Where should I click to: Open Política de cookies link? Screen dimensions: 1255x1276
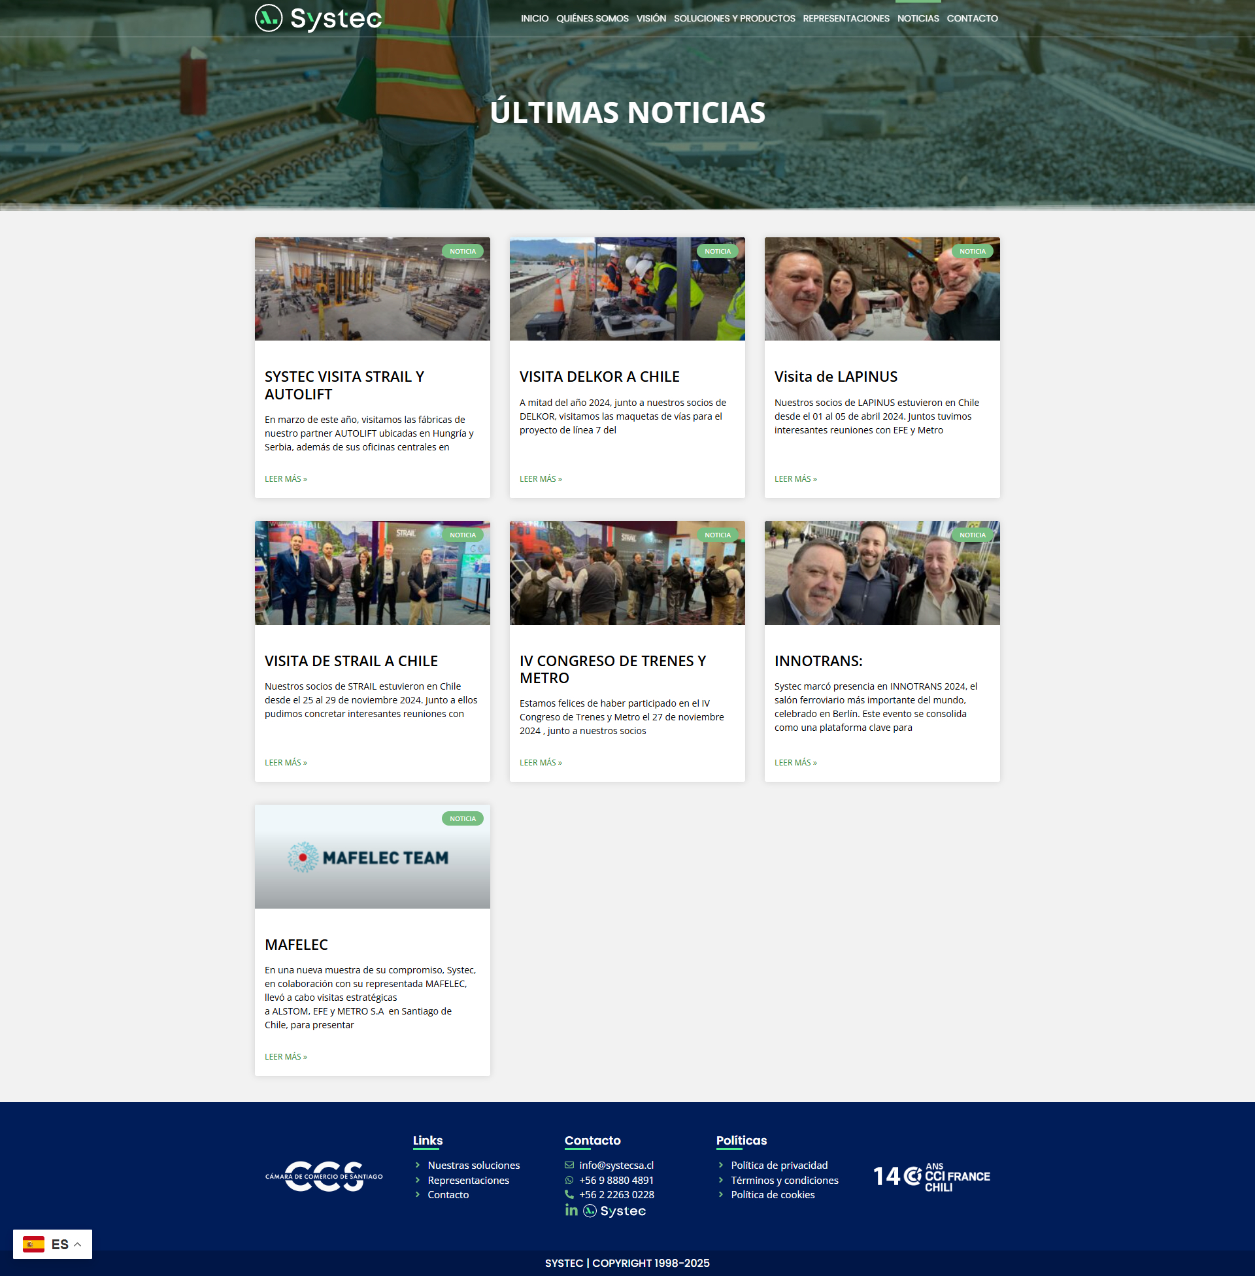pos(773,1195)
